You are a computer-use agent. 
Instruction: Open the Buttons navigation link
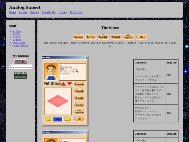(x=76, y=12)
